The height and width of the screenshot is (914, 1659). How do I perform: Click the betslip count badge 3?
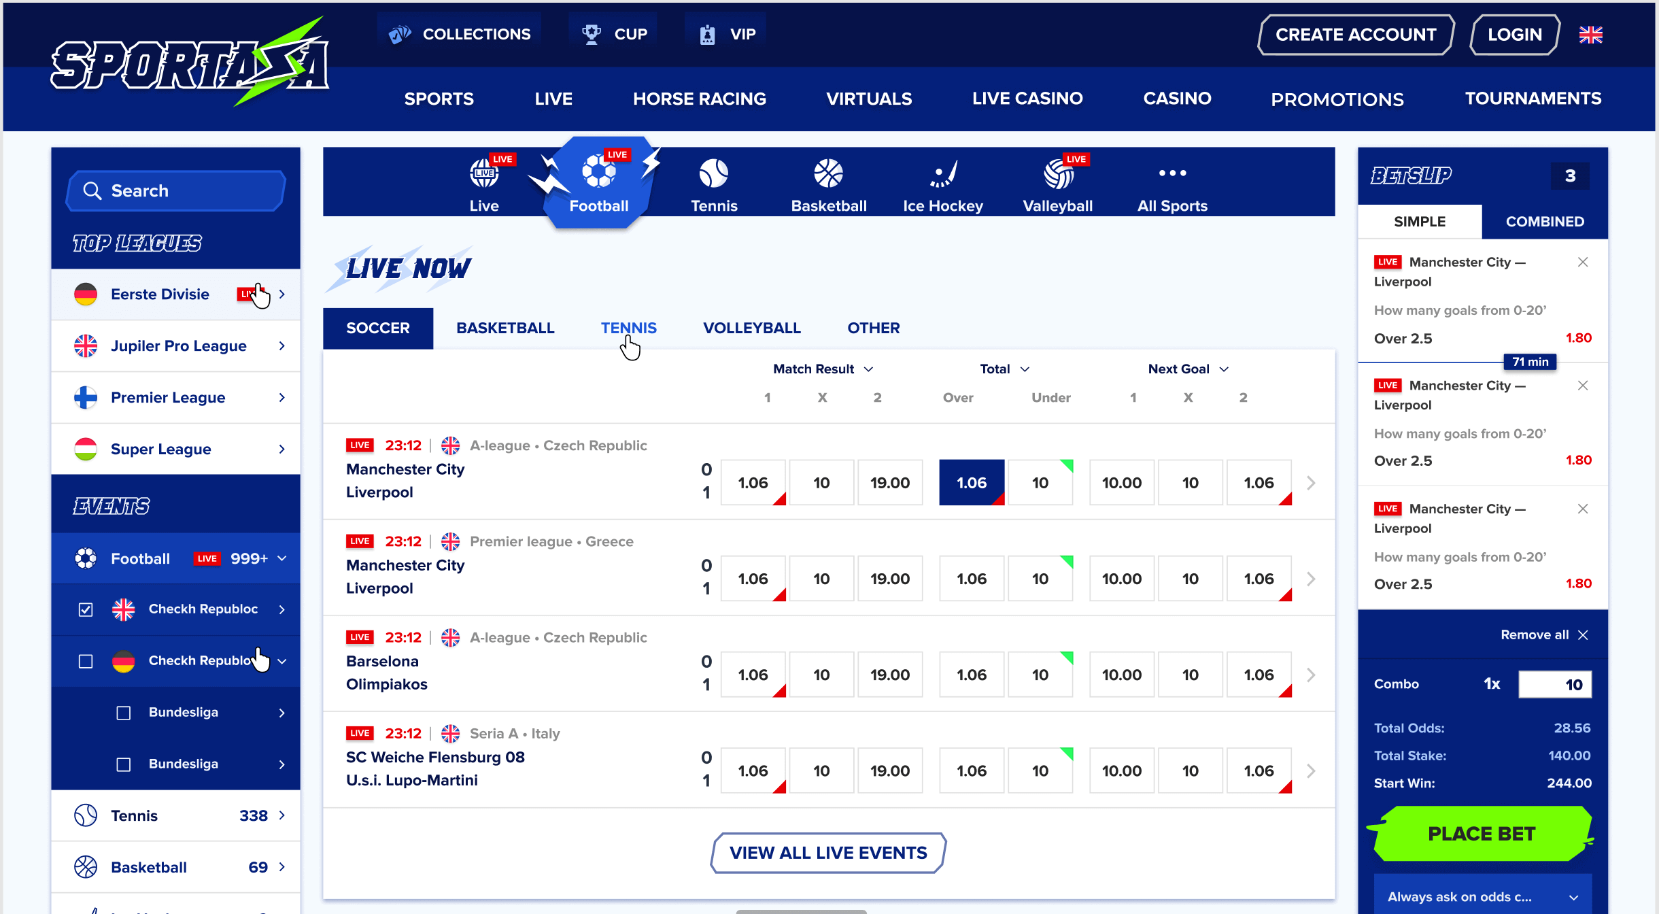pyautogui.click(x=1571, y=176)
